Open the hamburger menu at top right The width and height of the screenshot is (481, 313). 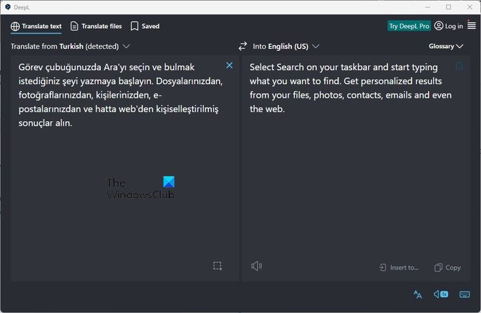471,25
